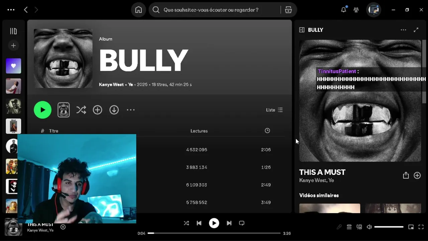This screenshot has width=428, height=241.
Task: Click the BULLY album cover art
Action: pyautogui.click(x=63, y=58)
